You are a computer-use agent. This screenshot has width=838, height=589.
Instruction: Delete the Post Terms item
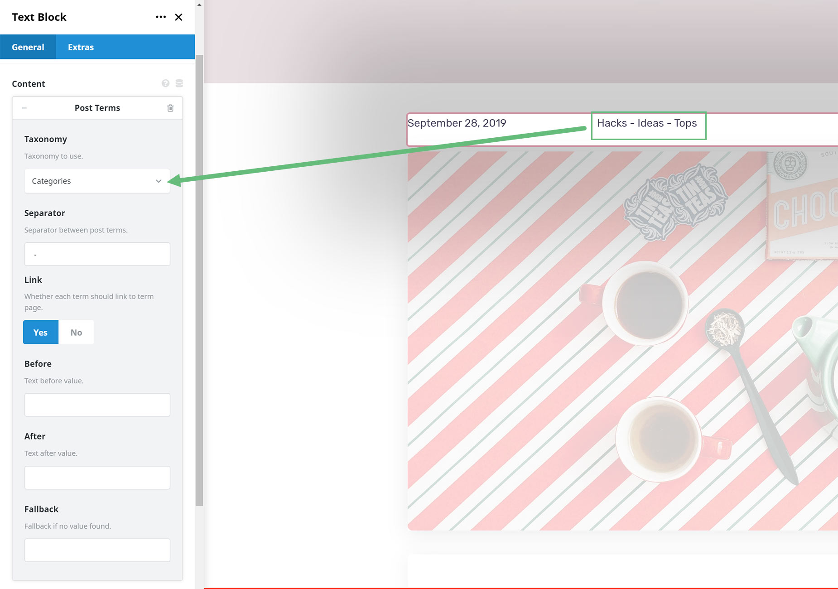[x=170, y=108]
